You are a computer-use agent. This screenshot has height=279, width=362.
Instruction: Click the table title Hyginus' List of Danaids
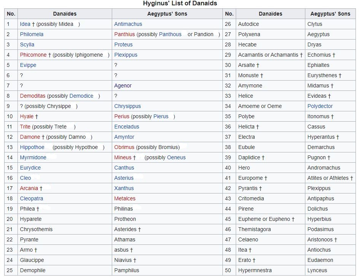(180, 3)
